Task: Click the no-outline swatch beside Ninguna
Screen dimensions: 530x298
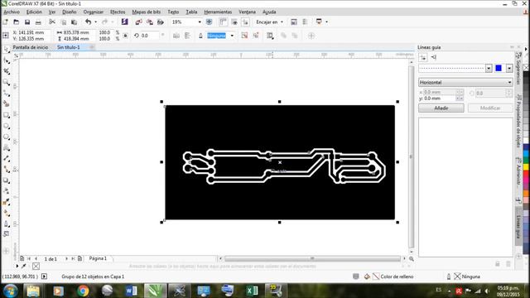Action: tap(457, 276)
